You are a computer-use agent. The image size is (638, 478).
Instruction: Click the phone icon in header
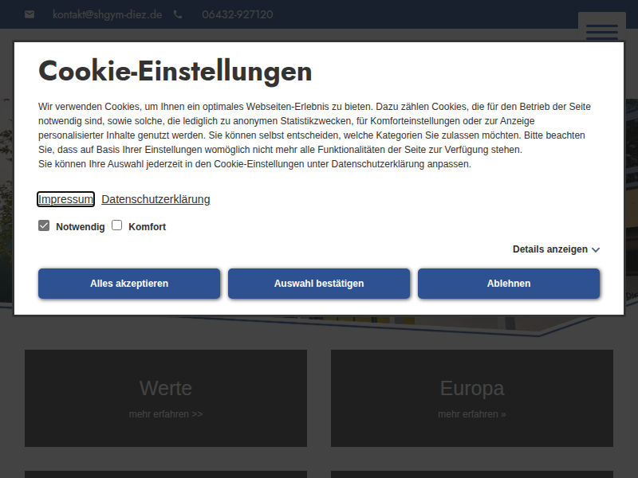click(x=178, y=14)
